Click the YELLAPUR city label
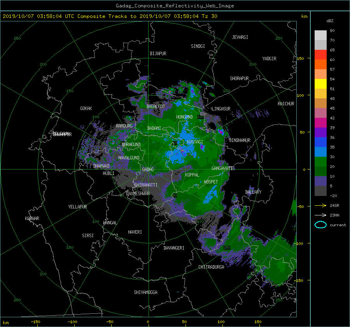Viewport: 350px width, 327px height. tap(77, 207)
